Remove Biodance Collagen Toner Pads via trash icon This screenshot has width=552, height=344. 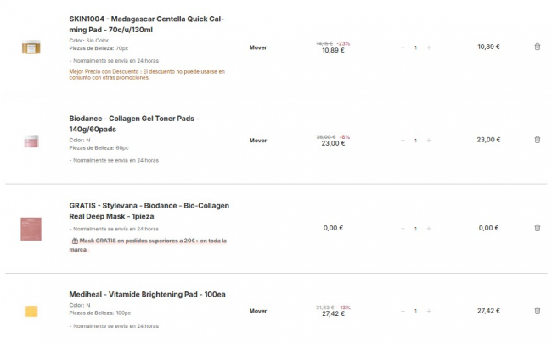click(537, 140)
